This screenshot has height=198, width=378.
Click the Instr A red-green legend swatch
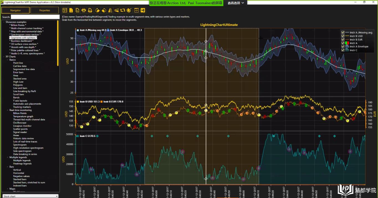347,43
